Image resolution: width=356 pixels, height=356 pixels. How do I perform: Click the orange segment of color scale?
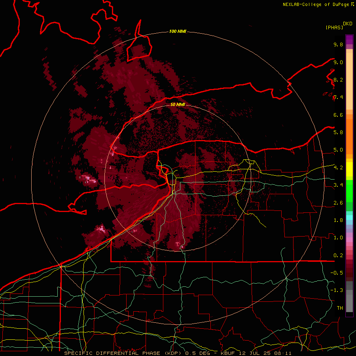(x=349, y=136)
